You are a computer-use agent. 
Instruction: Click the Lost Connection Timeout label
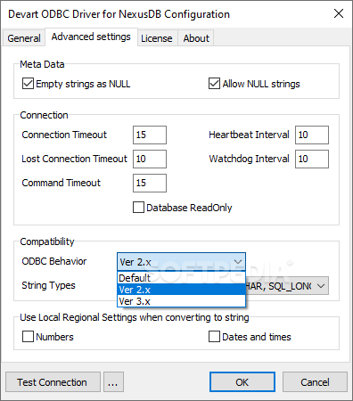pos(74,159)
